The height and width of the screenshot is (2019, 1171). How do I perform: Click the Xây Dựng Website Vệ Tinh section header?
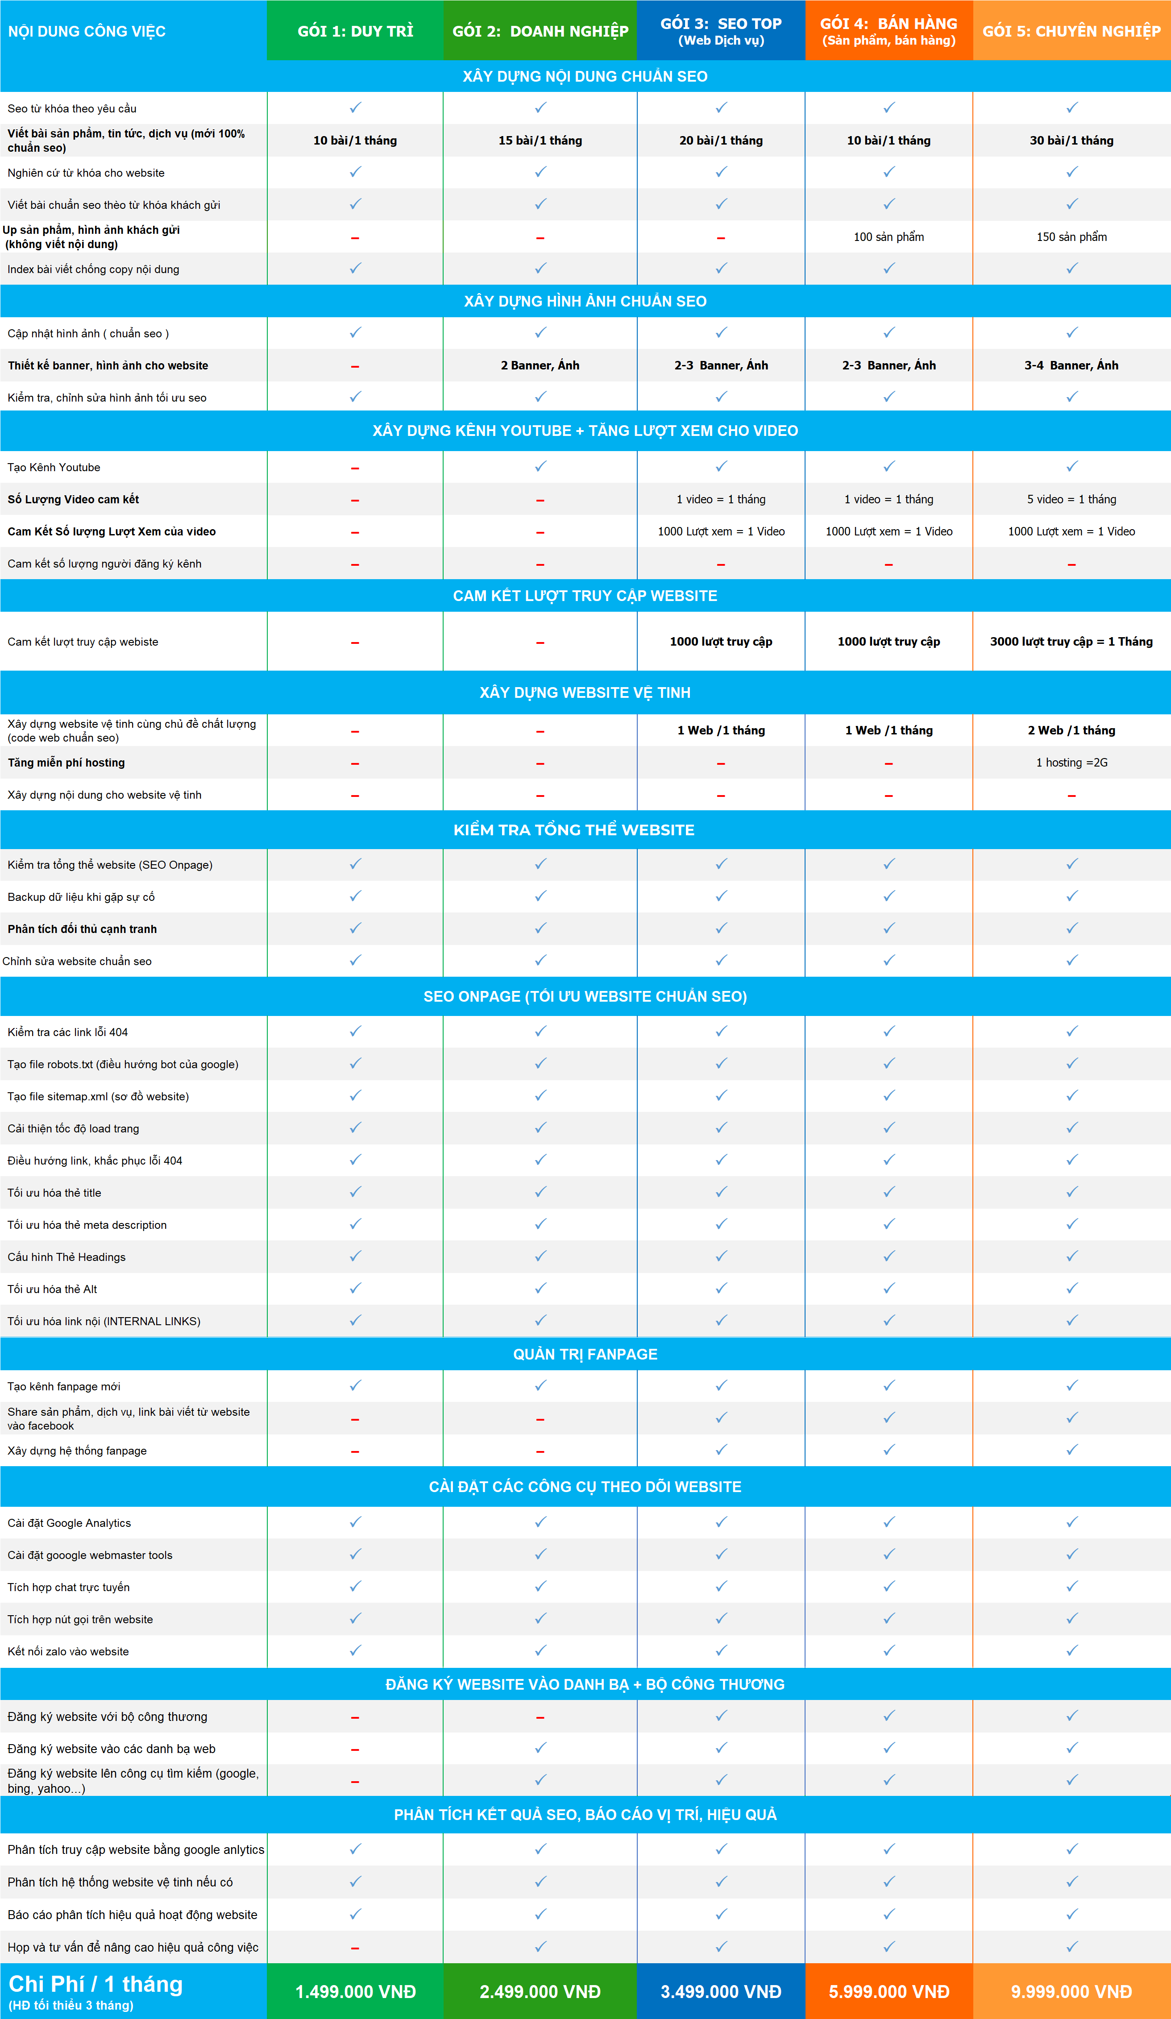click(585, 692)
